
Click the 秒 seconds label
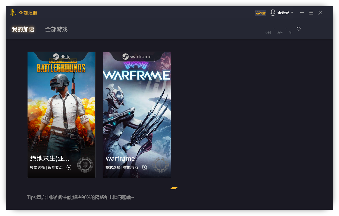click(x=291, y=33)
